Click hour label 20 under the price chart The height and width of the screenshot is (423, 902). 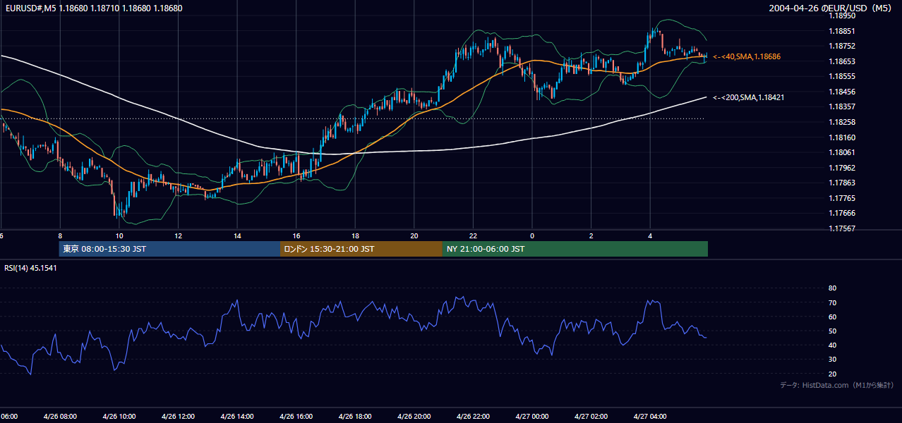click(x=414, y=235)
